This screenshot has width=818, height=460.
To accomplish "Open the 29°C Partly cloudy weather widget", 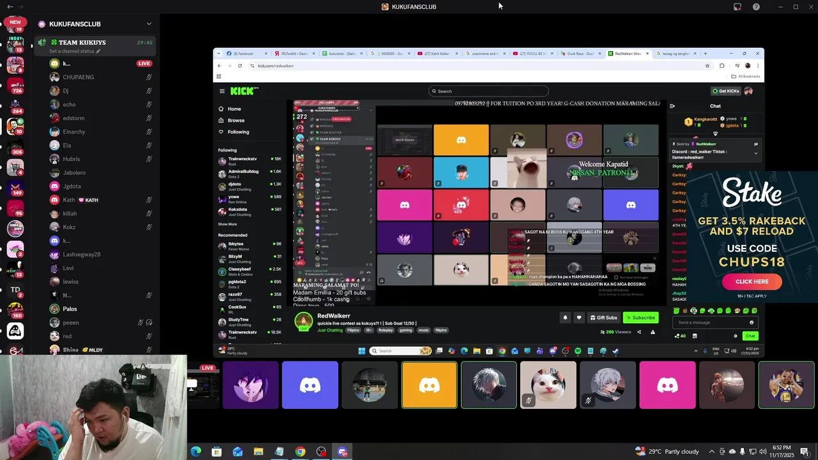I will (667, 452).
